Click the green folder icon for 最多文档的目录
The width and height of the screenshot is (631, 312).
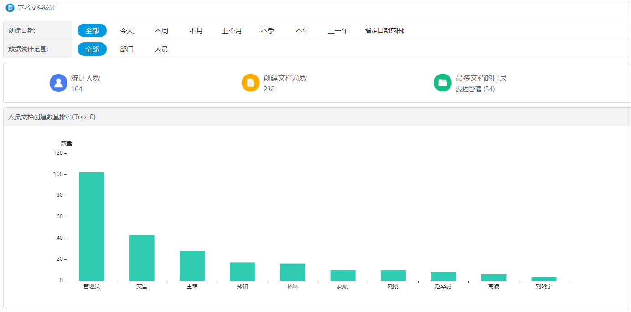point(442,82)
